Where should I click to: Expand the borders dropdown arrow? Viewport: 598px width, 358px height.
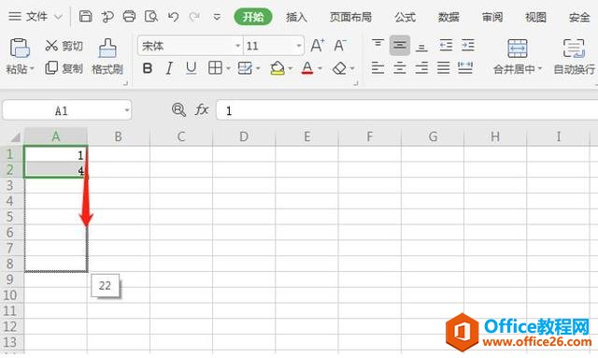click(228, 68)
